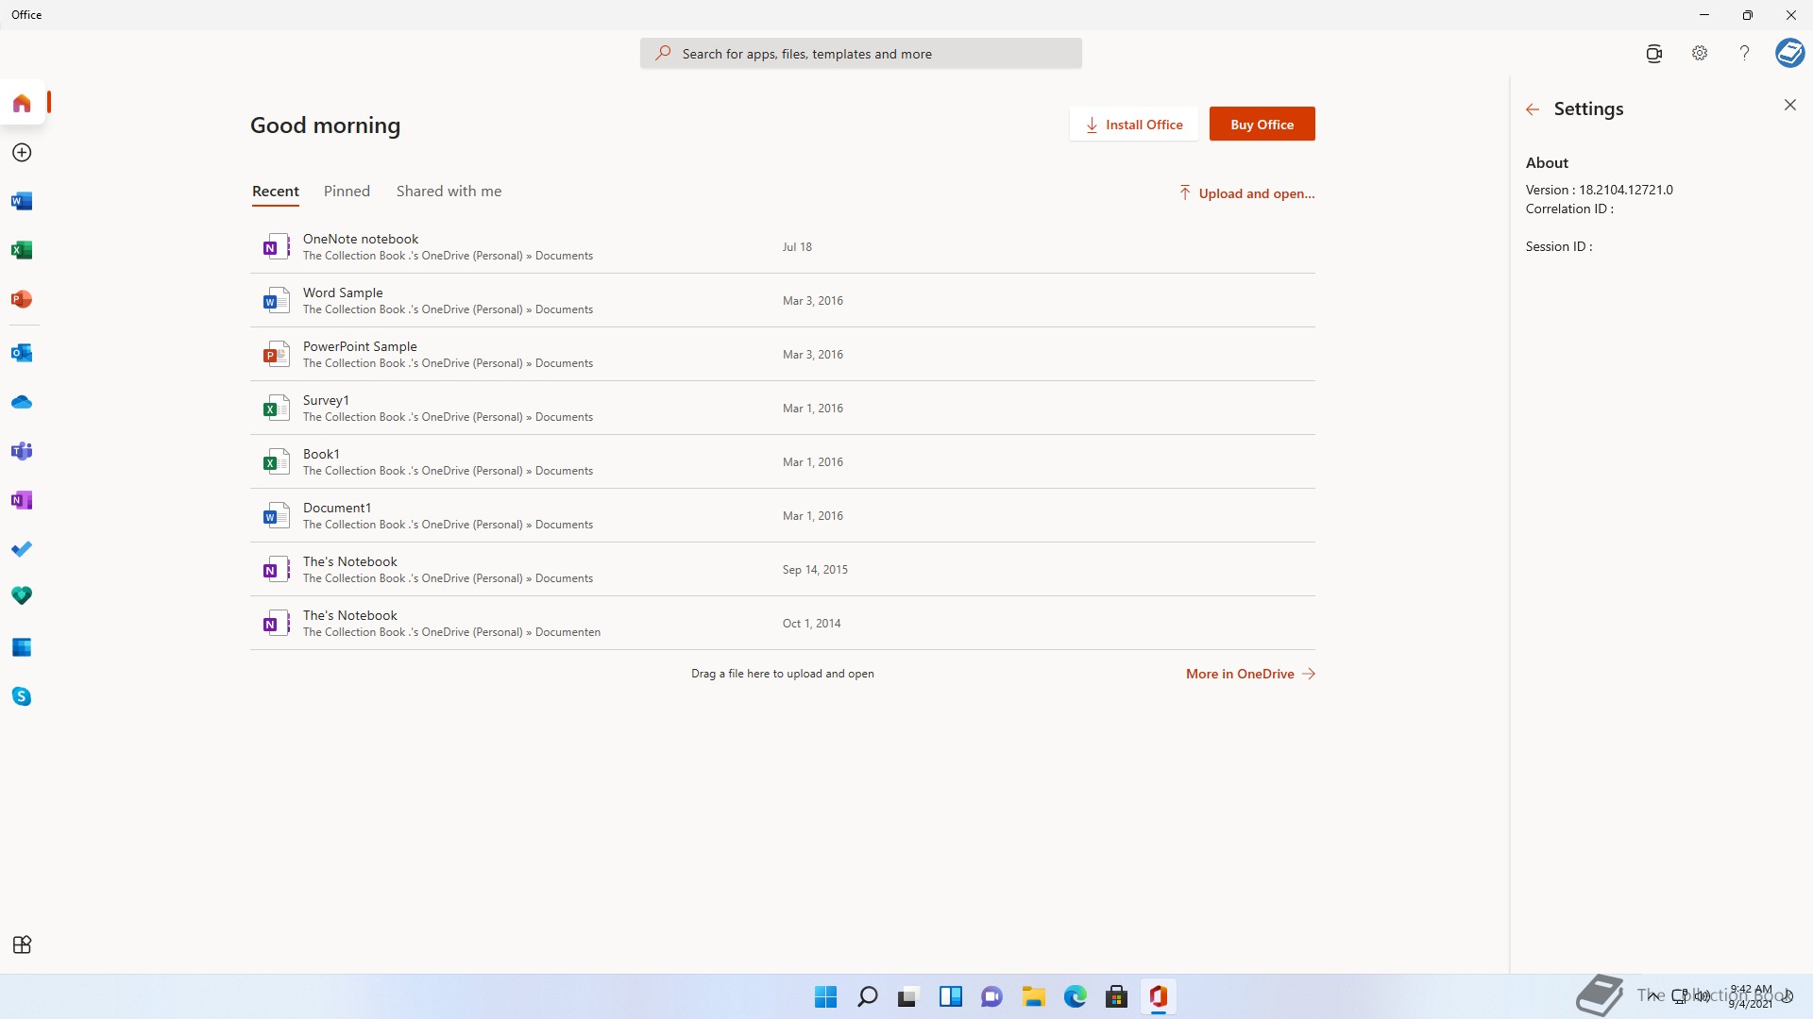This screenshot has width=1813, height=1019.
Task: Launch Microsoft Edge from taskbar
Action: click(1075, 997)
